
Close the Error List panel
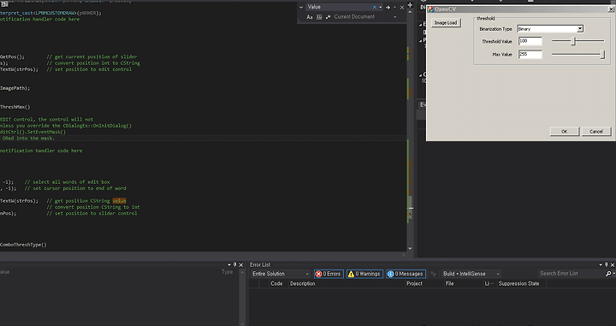point(613,264)
